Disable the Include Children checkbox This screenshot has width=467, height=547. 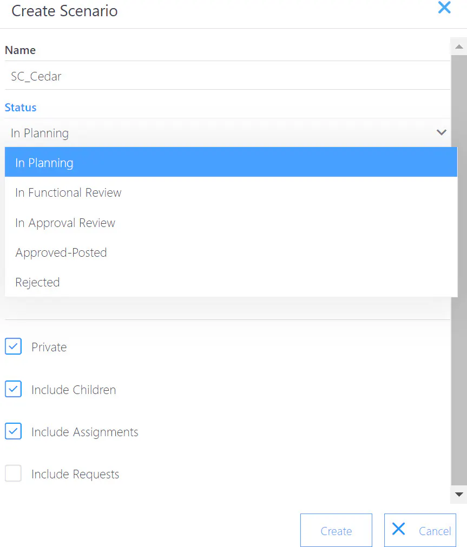[14, 389]
